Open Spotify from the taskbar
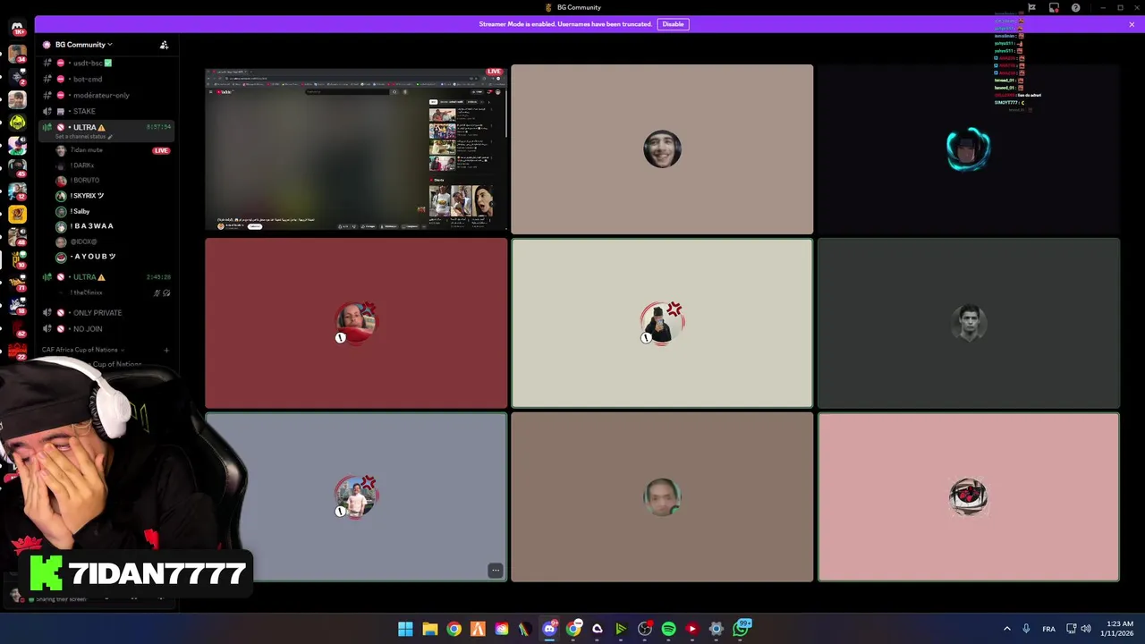1145x644 pixels. coord(668,629)
